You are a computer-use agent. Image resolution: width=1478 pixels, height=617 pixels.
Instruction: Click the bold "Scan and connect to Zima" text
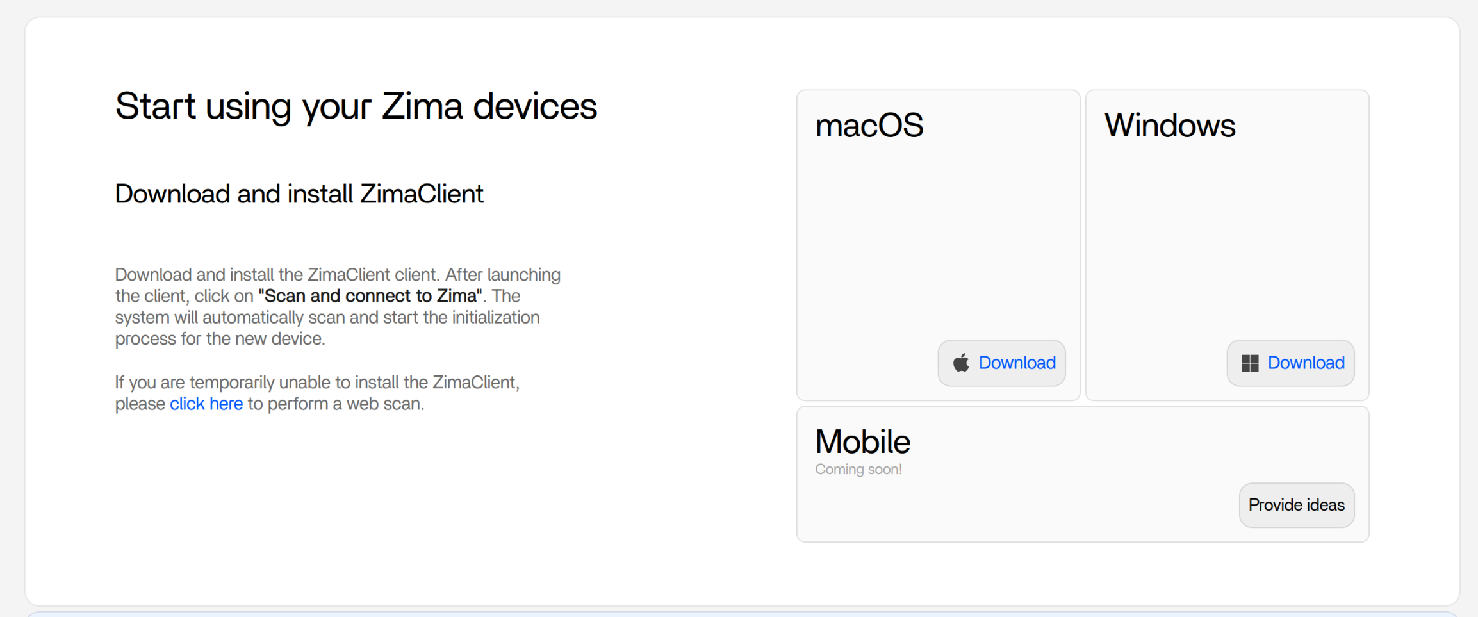point(370,296)
